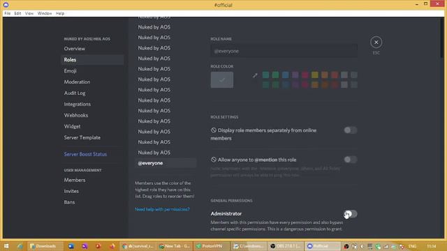Choose the yellow role color in top row
447x251 pixels.
[x=315, y=75]
